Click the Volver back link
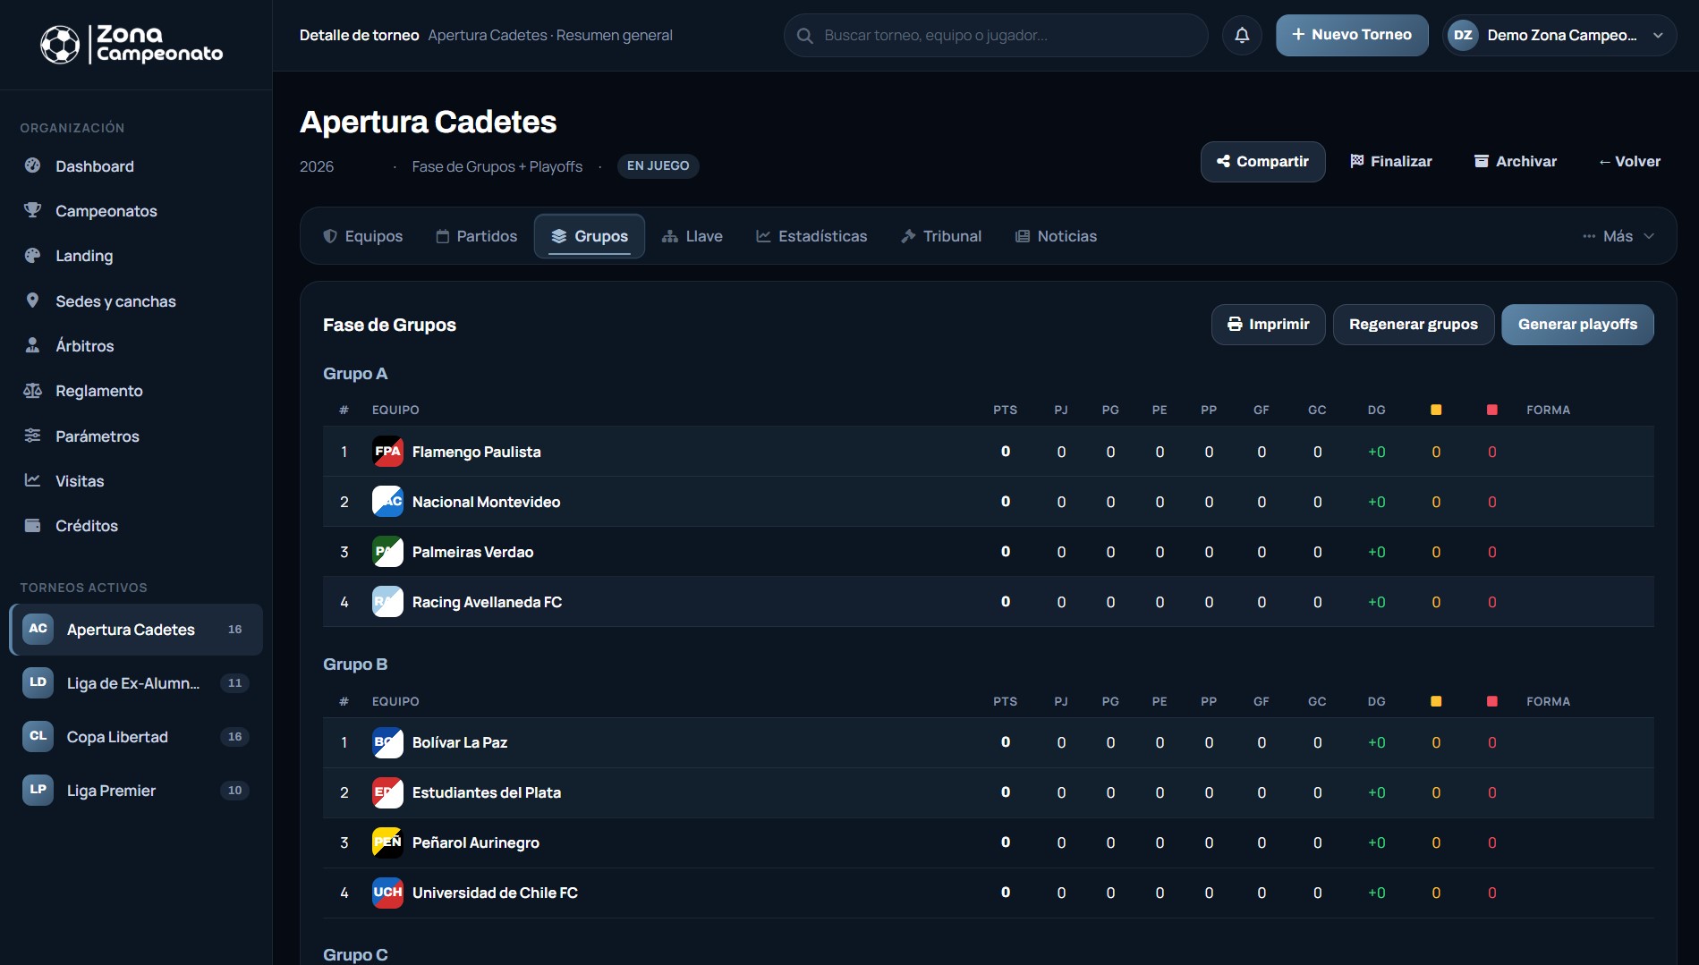Image resolution: width=1699 pixels, height=965 pixels. pyautogui.click(x=1630, y=162)
